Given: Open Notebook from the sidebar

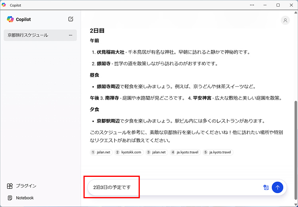Looking at the screenshot, I should click(24, 198).
